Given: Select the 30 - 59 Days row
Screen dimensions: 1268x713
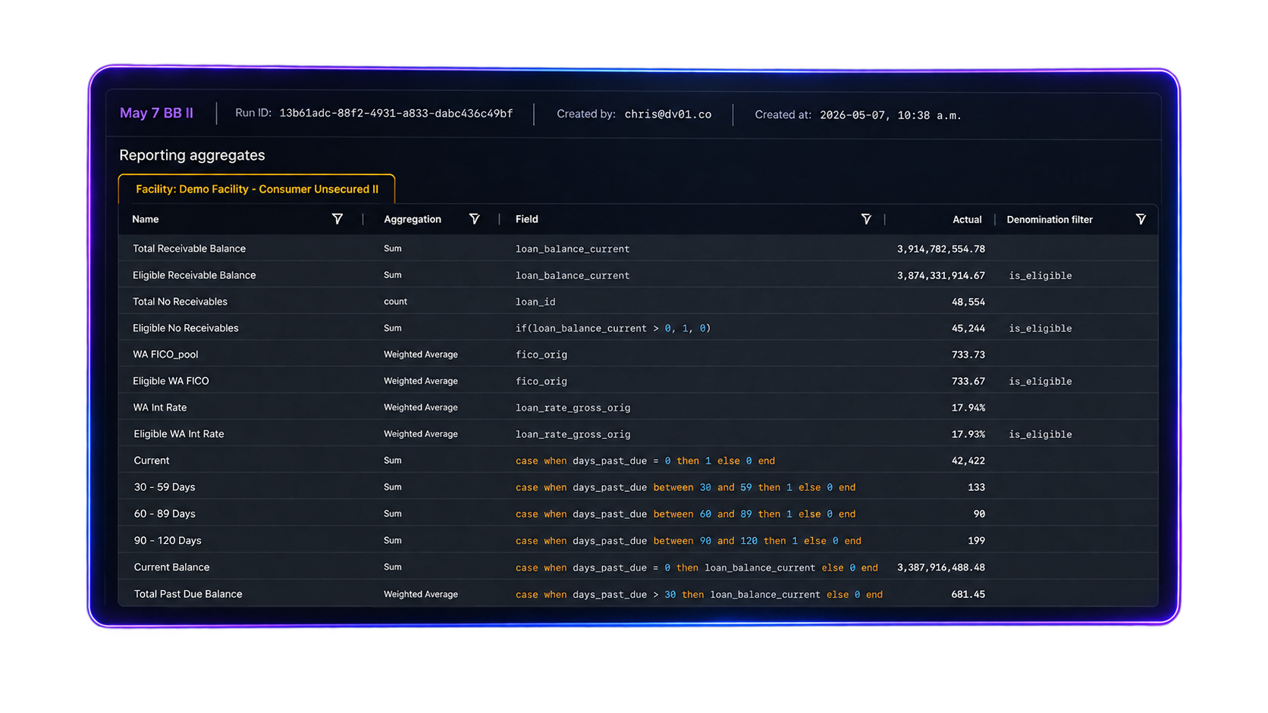Looking at the screenshot, I should 638,487.
